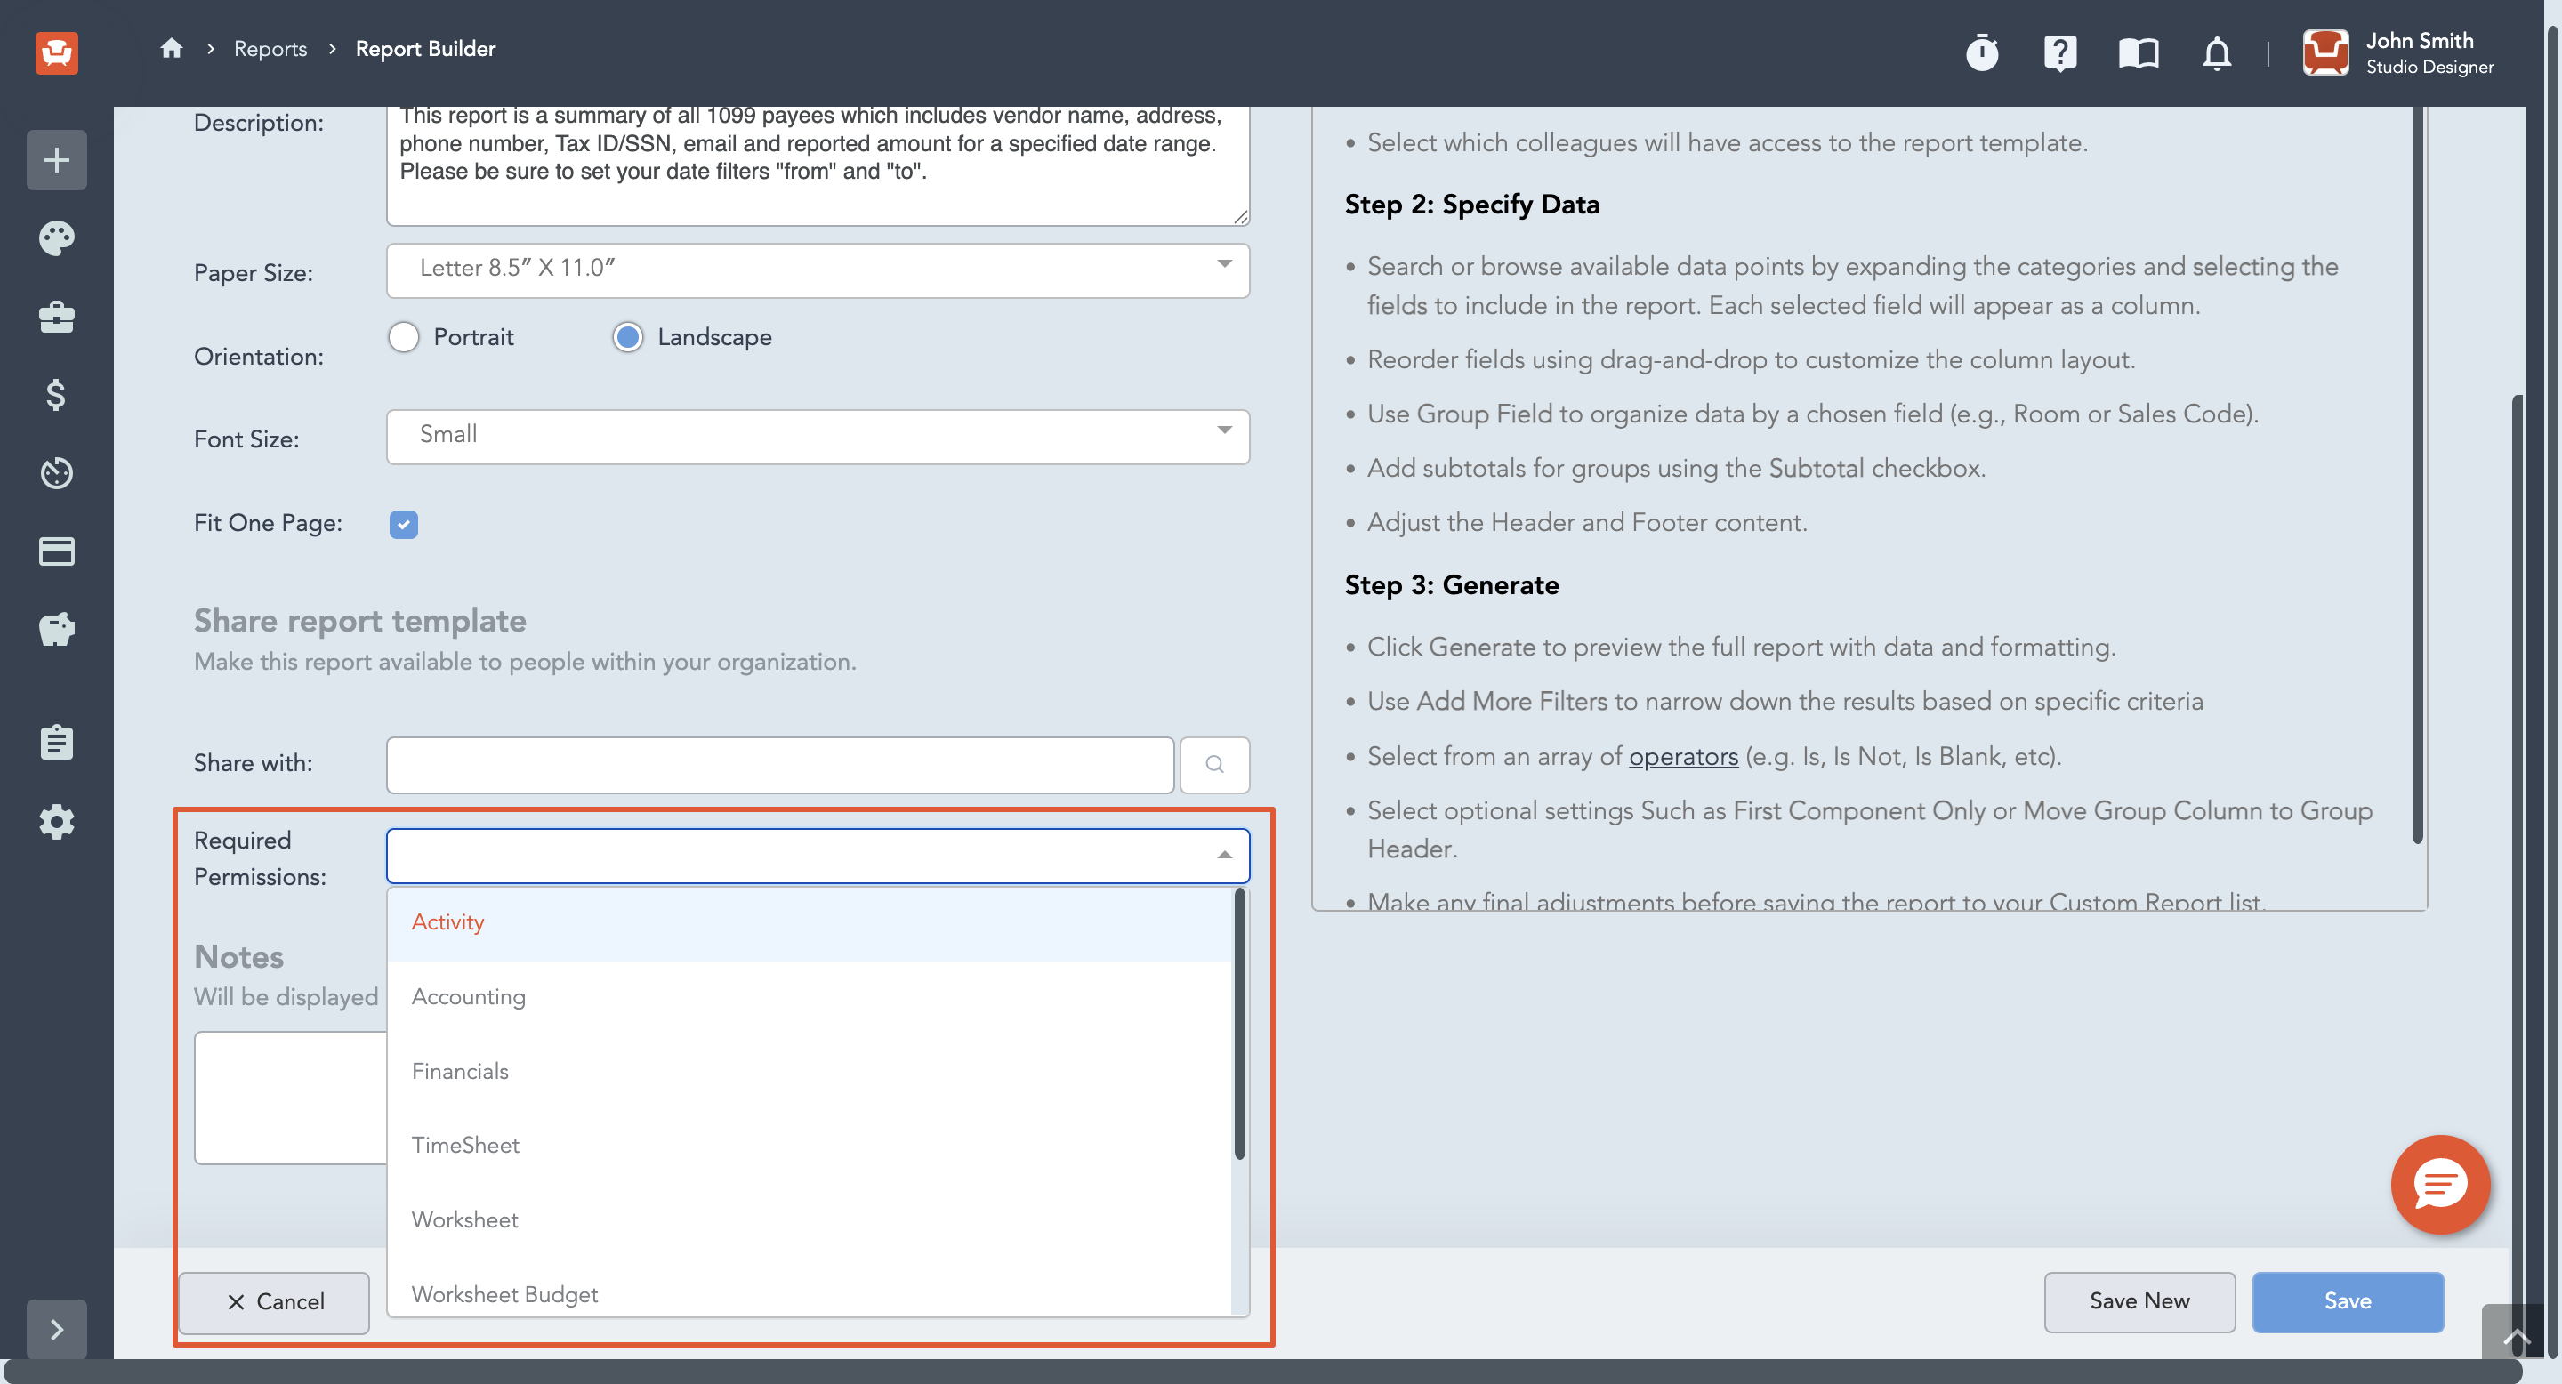Image resolution: width=2562 pixels, height=1384 pixels.
Task: Click the Description text area
Action: pyautogui.click(x=818, y=166)
